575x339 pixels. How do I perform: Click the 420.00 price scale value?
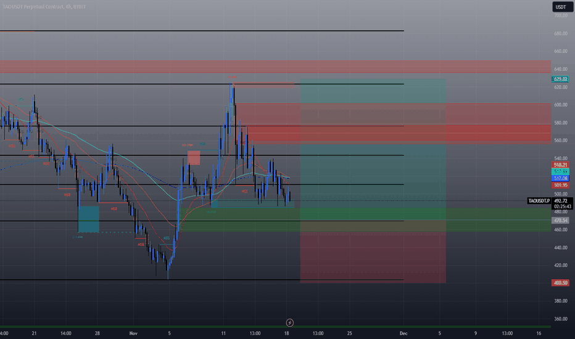point(561,265)
